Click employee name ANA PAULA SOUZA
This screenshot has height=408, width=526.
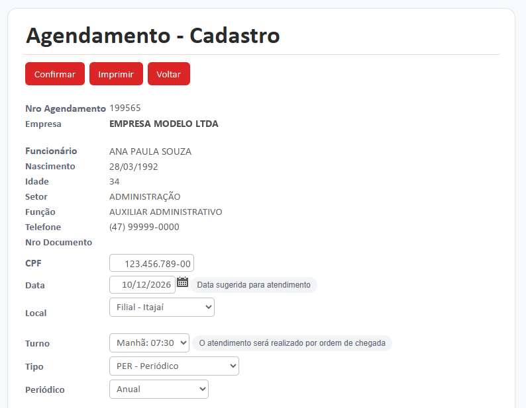(x=150, y=151)
